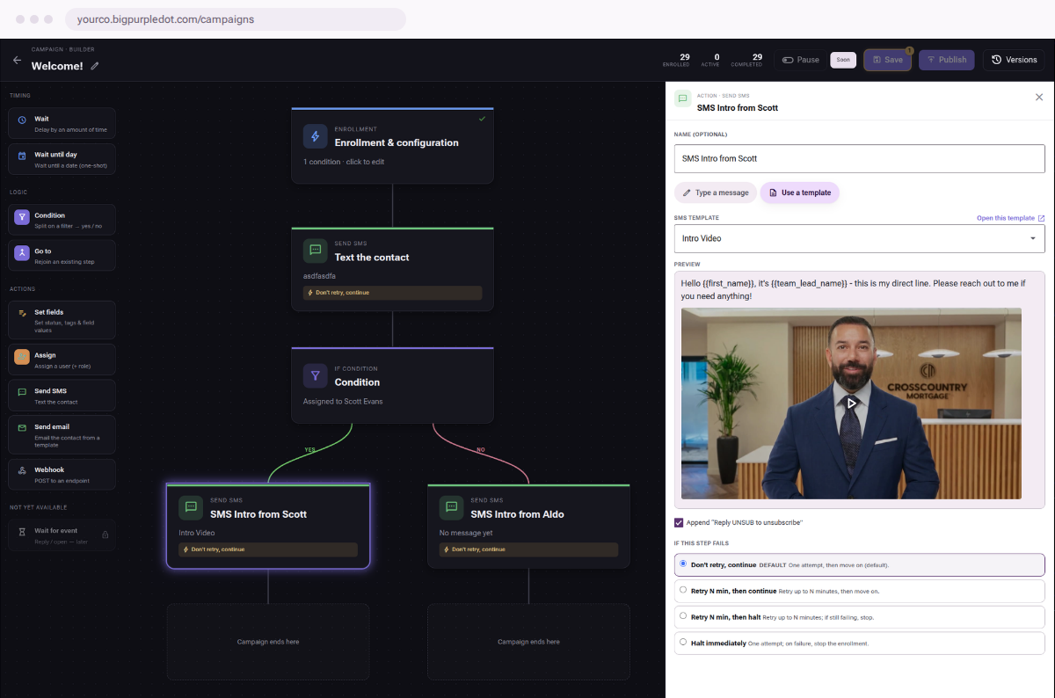Viewport: 1055px width, 698px height.
Task: Add a Set fields action
Action: [62, 320]
